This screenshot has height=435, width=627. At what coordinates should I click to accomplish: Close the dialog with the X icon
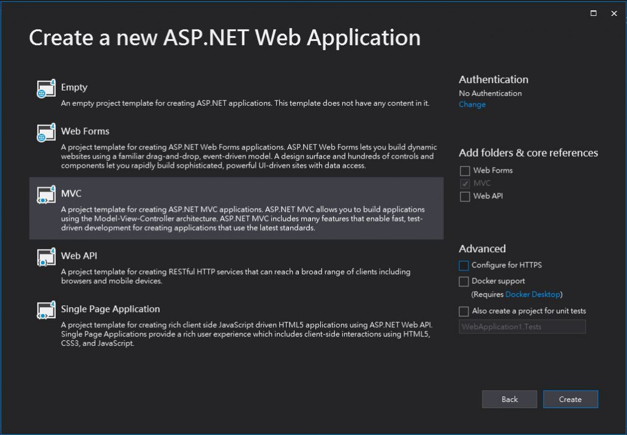point(614,13)
